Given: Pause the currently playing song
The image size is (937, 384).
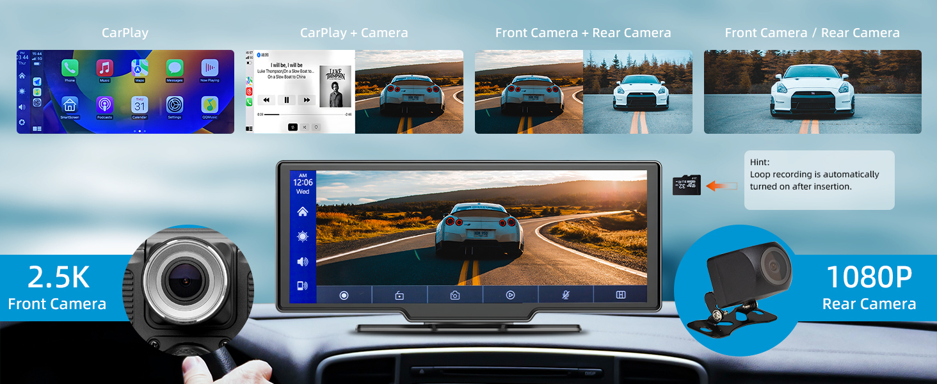Looking at the screenshot, I should [287, 100].
